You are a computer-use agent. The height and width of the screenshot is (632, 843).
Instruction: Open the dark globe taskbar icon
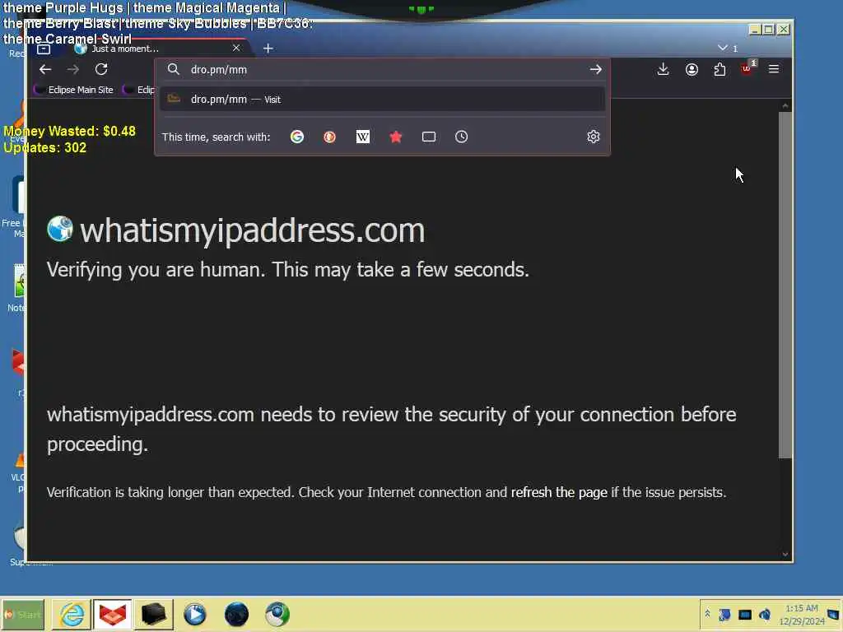click(x=236, y=614)
